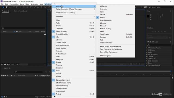Screen dimensions: 174x98
Task: Click timeline time navigator bar
Action: tap(134, 71)
